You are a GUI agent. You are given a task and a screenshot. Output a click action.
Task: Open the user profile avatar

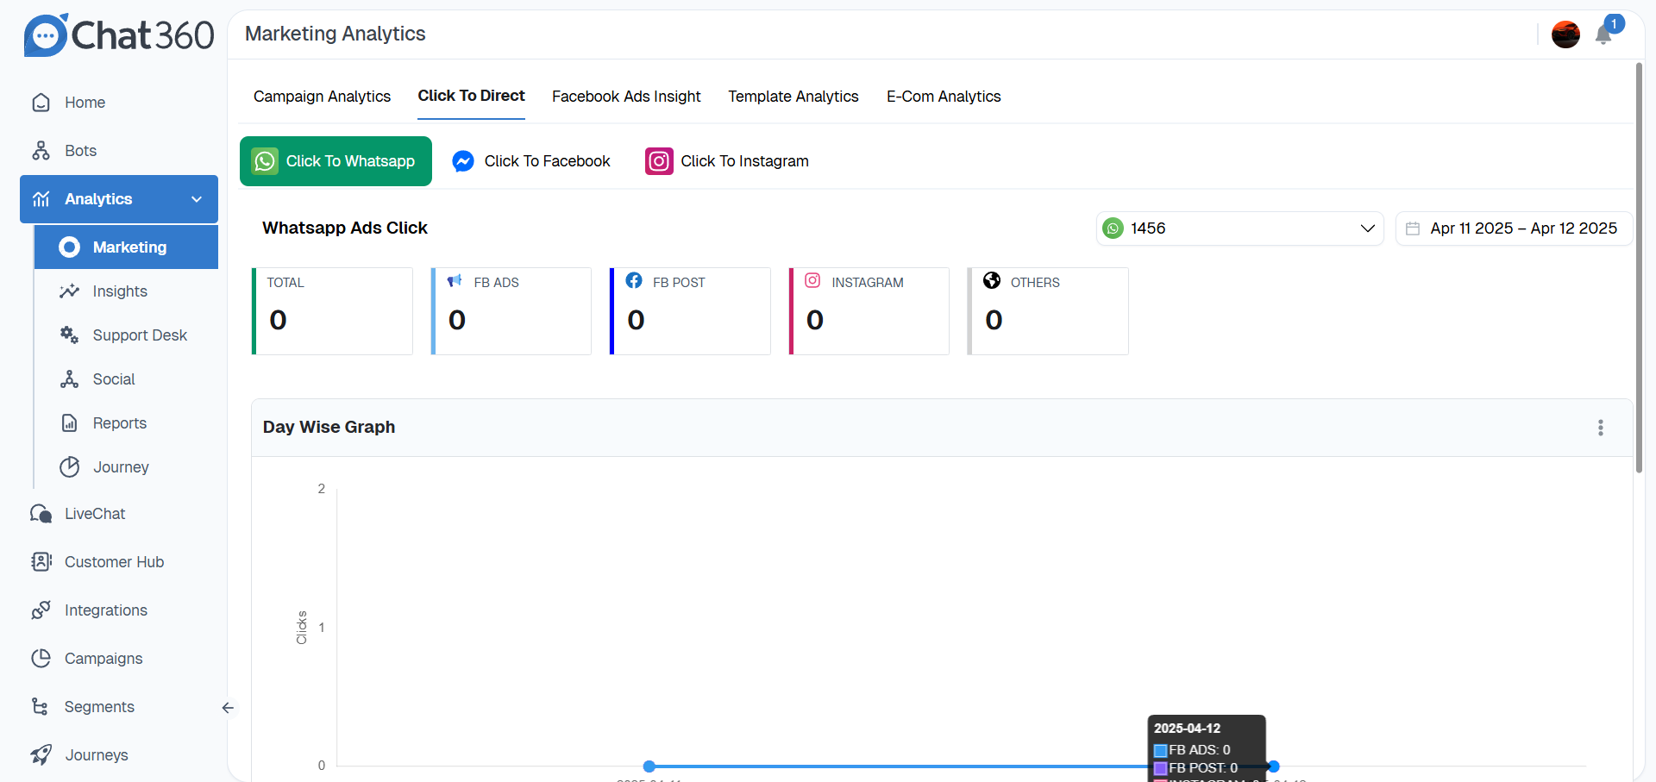click(x=1565, y=34)
